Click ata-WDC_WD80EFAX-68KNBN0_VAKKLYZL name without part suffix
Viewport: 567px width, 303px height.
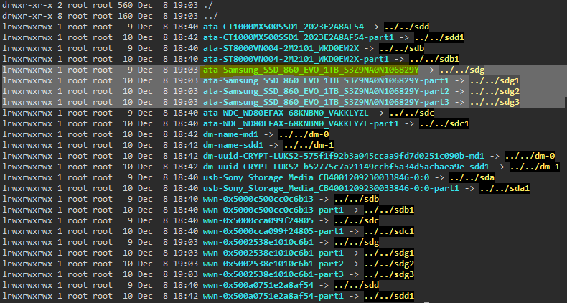point(286,113)
